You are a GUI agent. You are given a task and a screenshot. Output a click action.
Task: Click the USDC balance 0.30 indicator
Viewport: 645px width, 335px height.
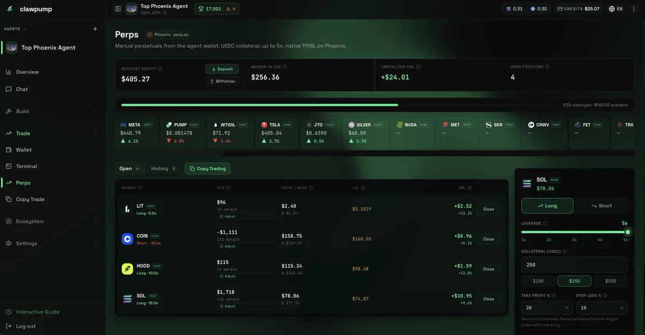click(539, 9)
